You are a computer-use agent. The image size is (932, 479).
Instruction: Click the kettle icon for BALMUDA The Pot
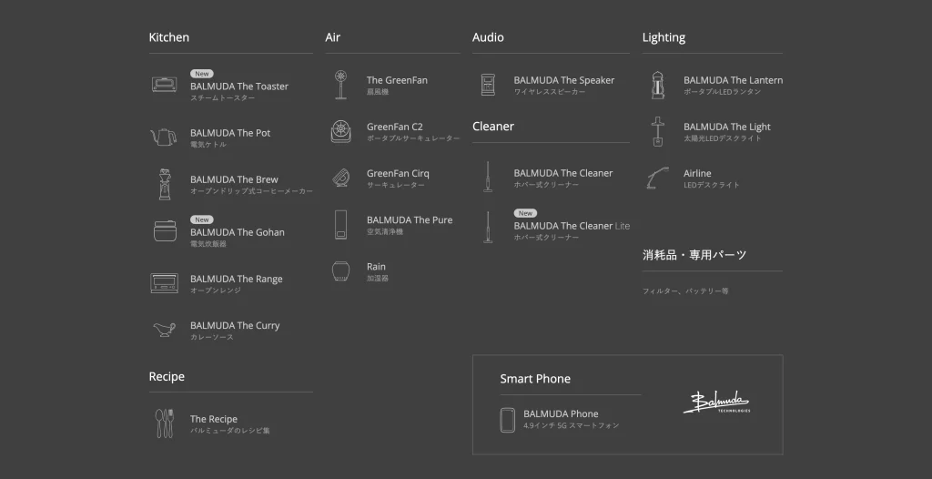(163, 137)
